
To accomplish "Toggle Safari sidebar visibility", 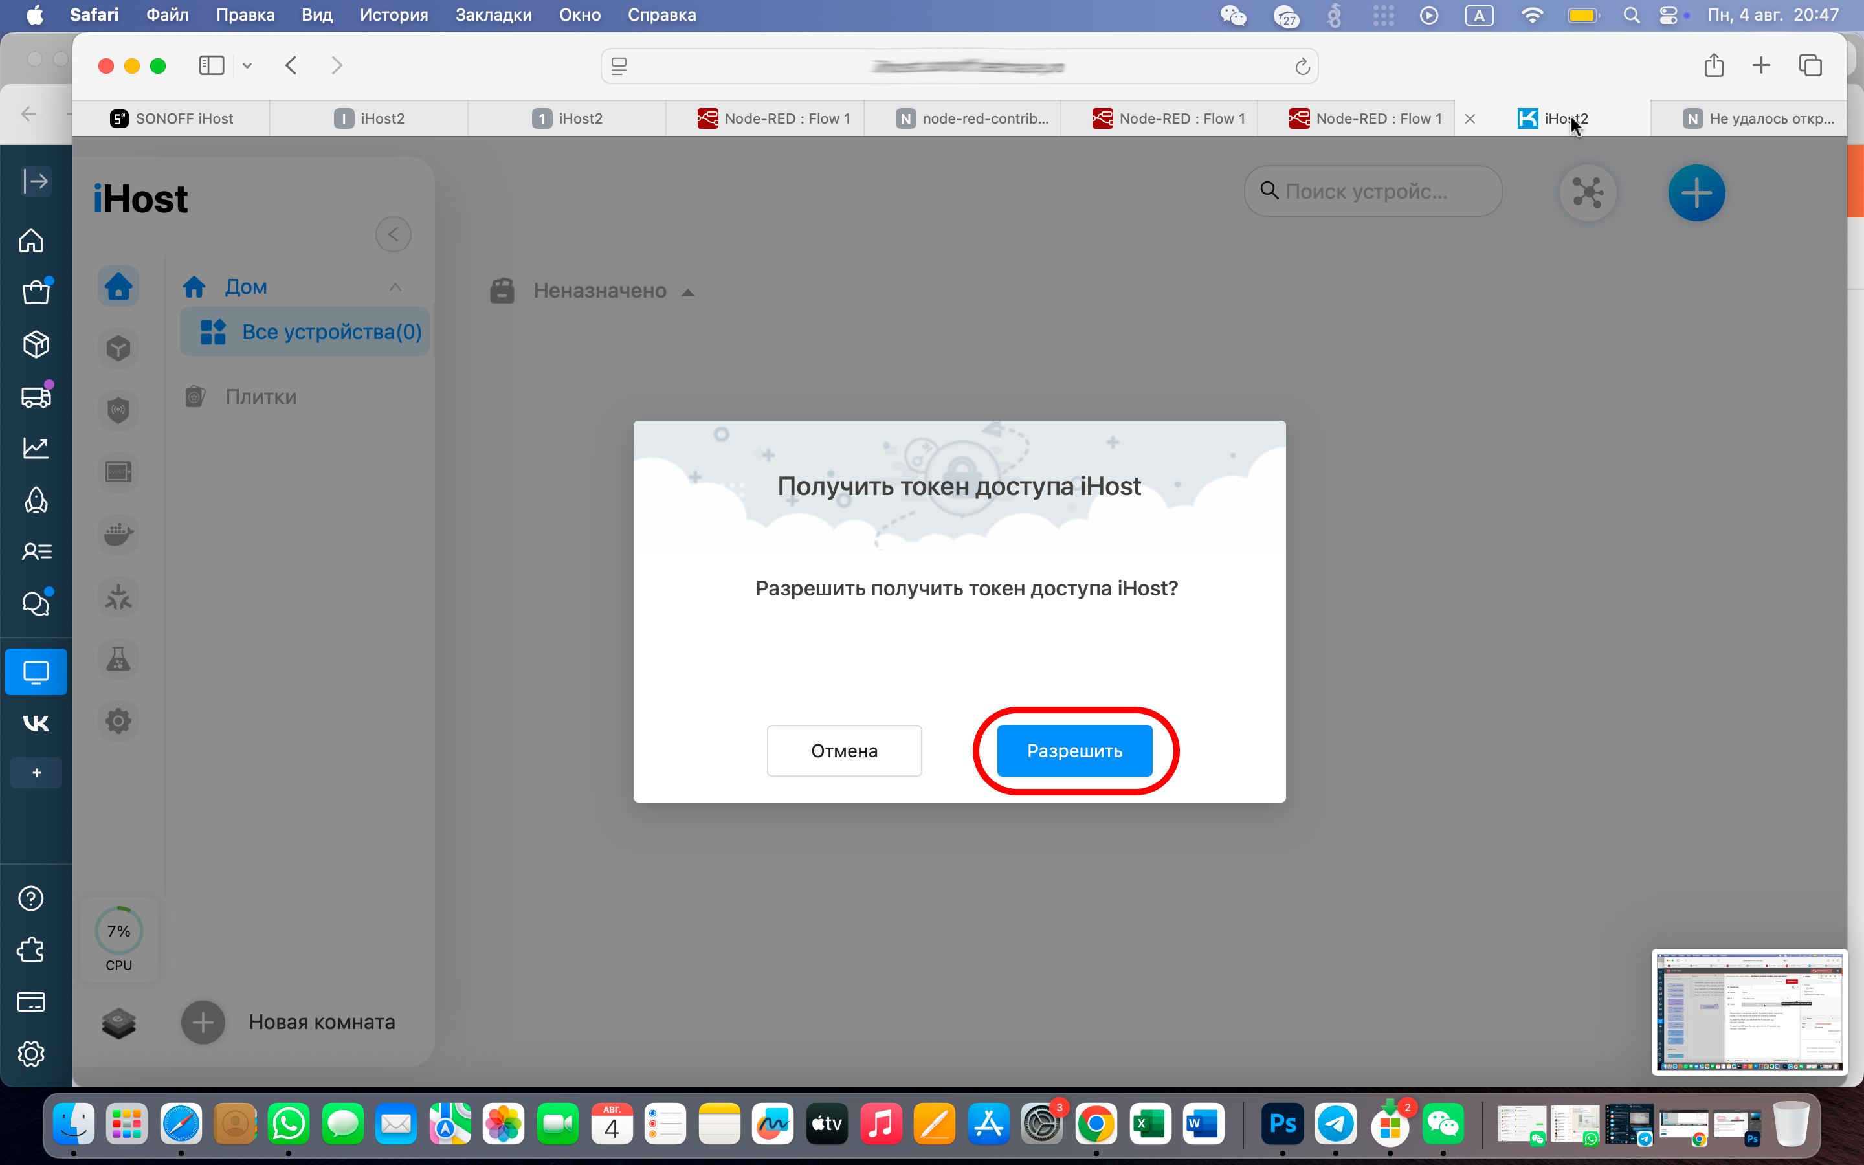I will pos(211,65).
